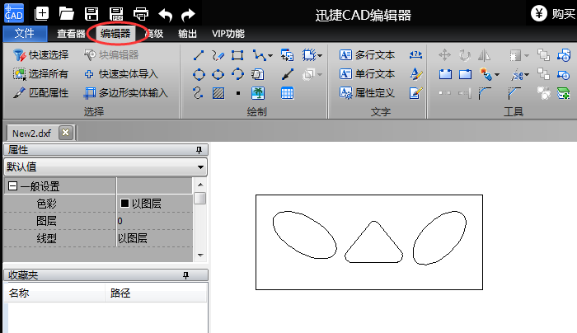
Task: Click the Print icon in title bar
Action: click(x=141, y=13)
